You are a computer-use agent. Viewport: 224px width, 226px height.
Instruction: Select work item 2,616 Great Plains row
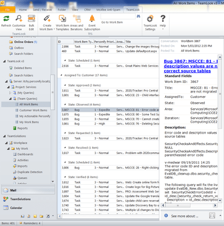(110, 66)
